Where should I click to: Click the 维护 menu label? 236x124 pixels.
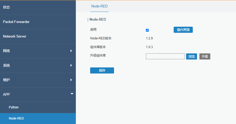pos(7,80)
